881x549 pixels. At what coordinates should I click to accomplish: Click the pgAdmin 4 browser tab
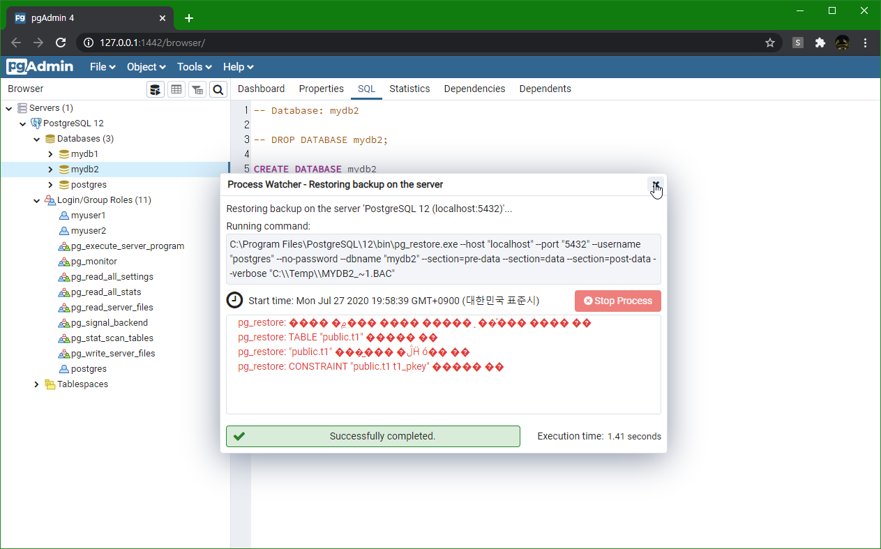[x=91, y=18]
